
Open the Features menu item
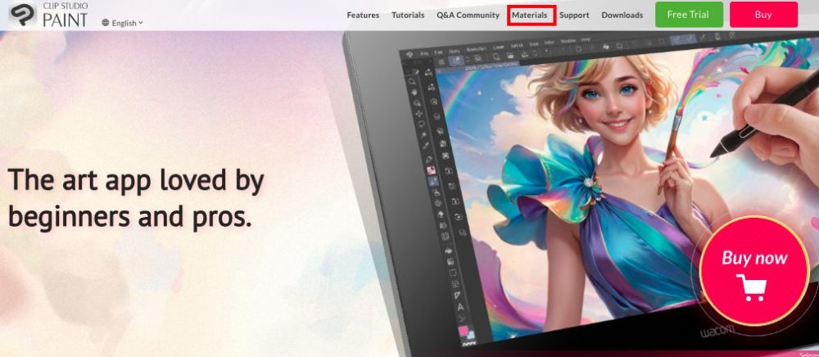point(363,15)
